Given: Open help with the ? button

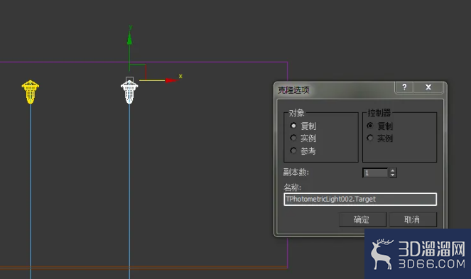Looking at the screenshot, I should (x=404, y=87).
